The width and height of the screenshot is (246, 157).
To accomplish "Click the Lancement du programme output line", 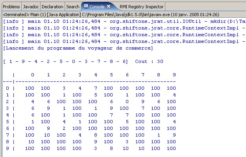I will click(x=78, y=48).
